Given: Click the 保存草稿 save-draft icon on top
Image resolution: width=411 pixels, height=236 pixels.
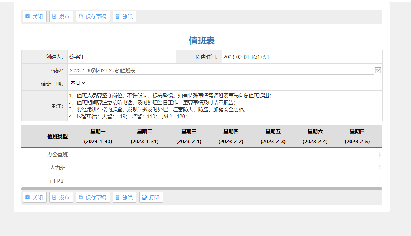Looking at the screenshot, I should coord(81,16).
